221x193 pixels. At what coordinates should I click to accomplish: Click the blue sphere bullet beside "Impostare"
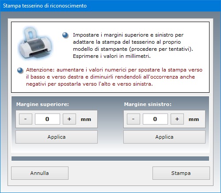(x=65, y=35)
